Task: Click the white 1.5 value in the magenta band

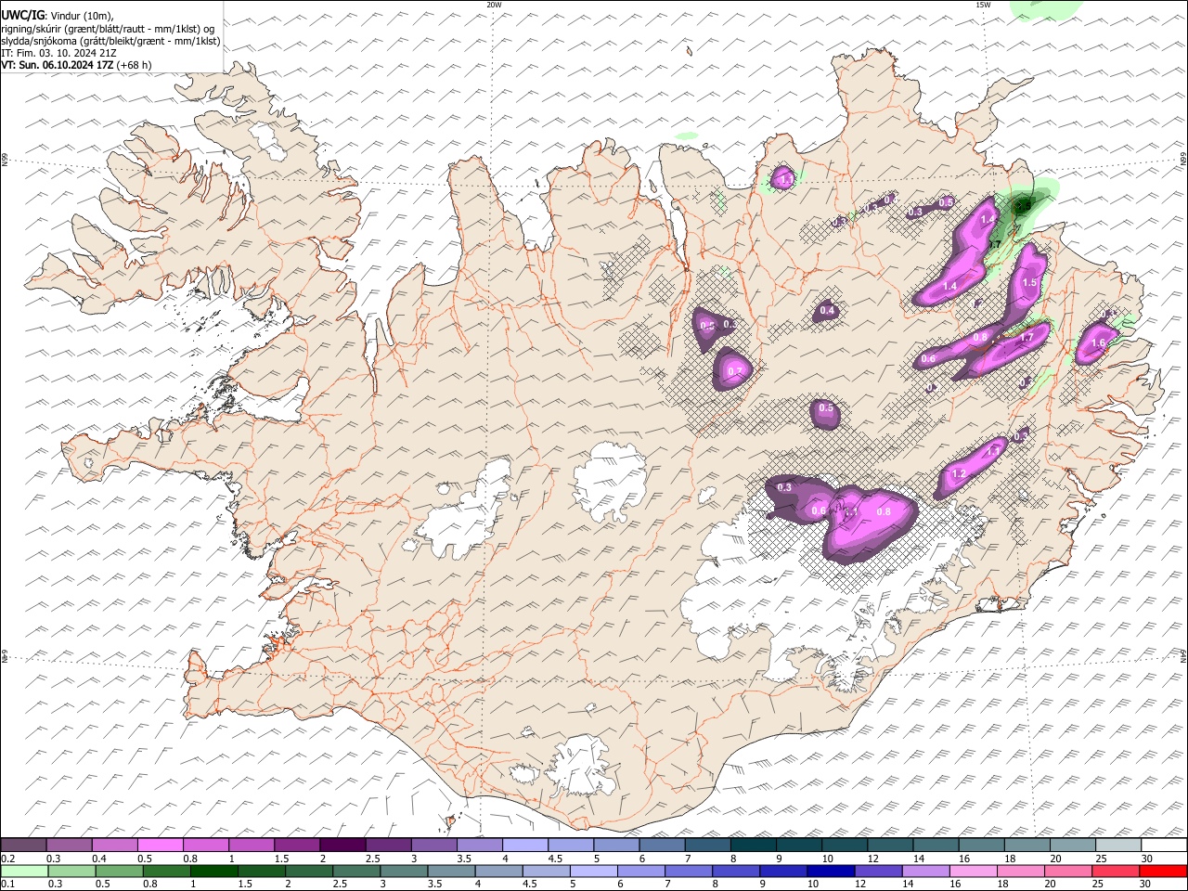Action: (x=1029, y=283)
